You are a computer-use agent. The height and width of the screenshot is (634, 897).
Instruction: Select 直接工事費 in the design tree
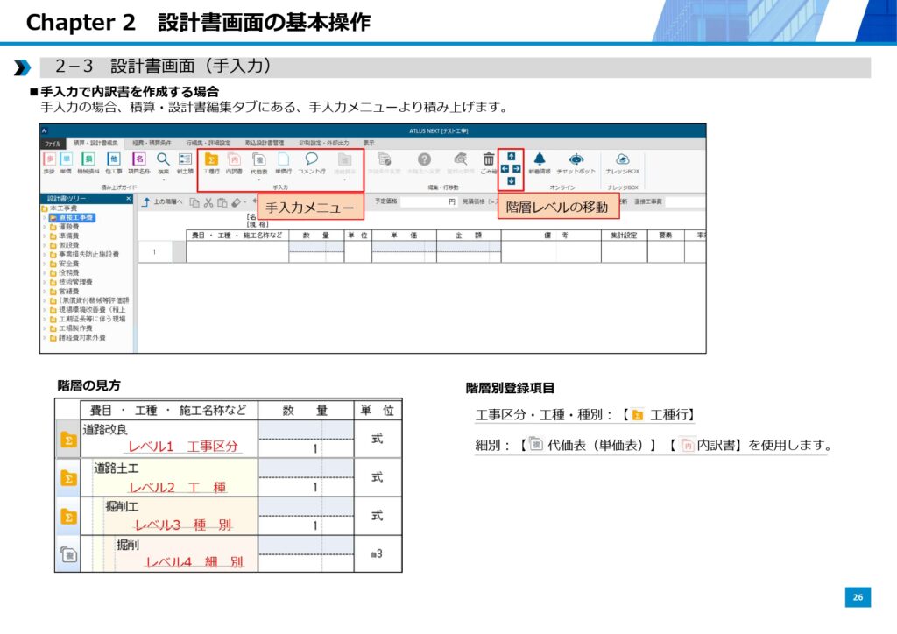77,217
